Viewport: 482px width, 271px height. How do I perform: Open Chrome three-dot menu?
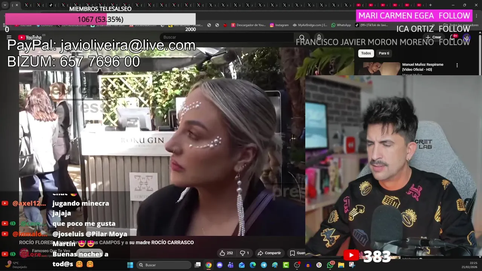click(477, 16)
